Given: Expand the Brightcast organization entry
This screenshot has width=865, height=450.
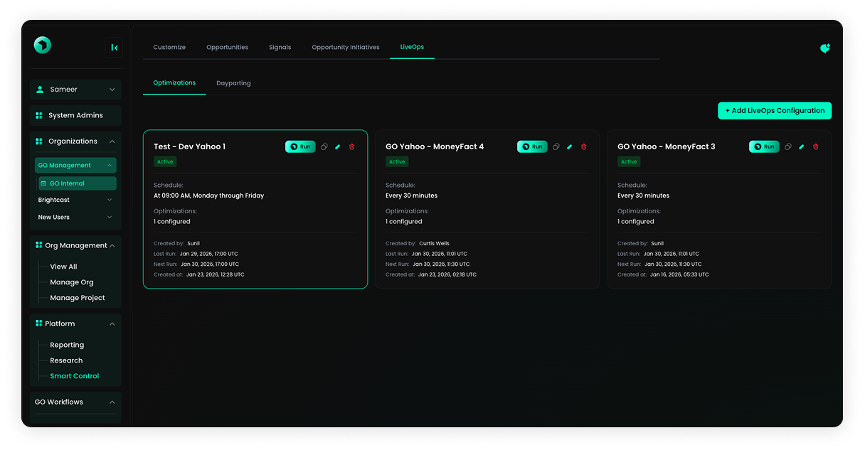Looking at the screenshot, I should pyautogui.click(x=75, y=200).
